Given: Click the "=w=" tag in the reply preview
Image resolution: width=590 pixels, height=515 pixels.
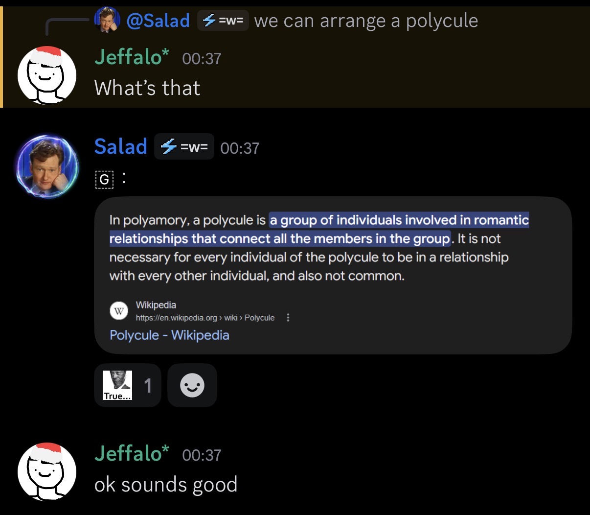Looking at the screenshot, I should [x=223, y=21].
